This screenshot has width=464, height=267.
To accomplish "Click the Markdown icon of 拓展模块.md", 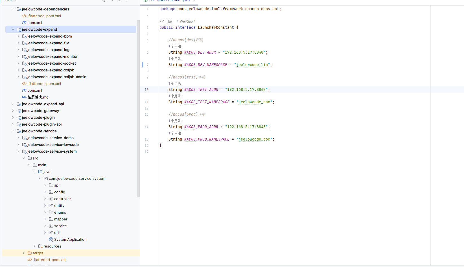I will (x=24, y=97).
